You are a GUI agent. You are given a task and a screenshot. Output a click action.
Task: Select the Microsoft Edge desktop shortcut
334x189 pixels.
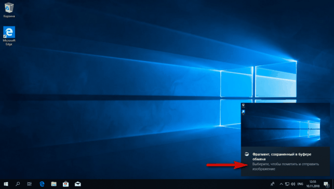point(9,36)
